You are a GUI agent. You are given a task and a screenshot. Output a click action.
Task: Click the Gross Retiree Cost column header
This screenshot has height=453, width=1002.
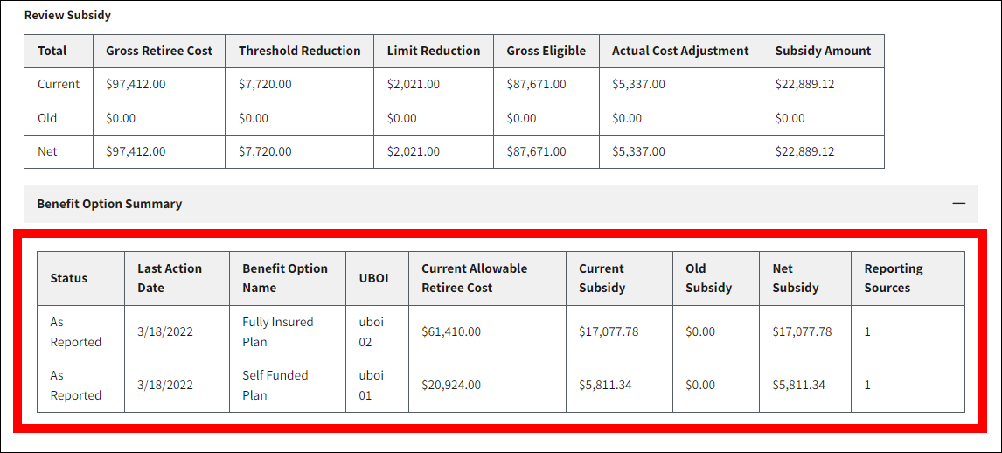pos(159,51)
